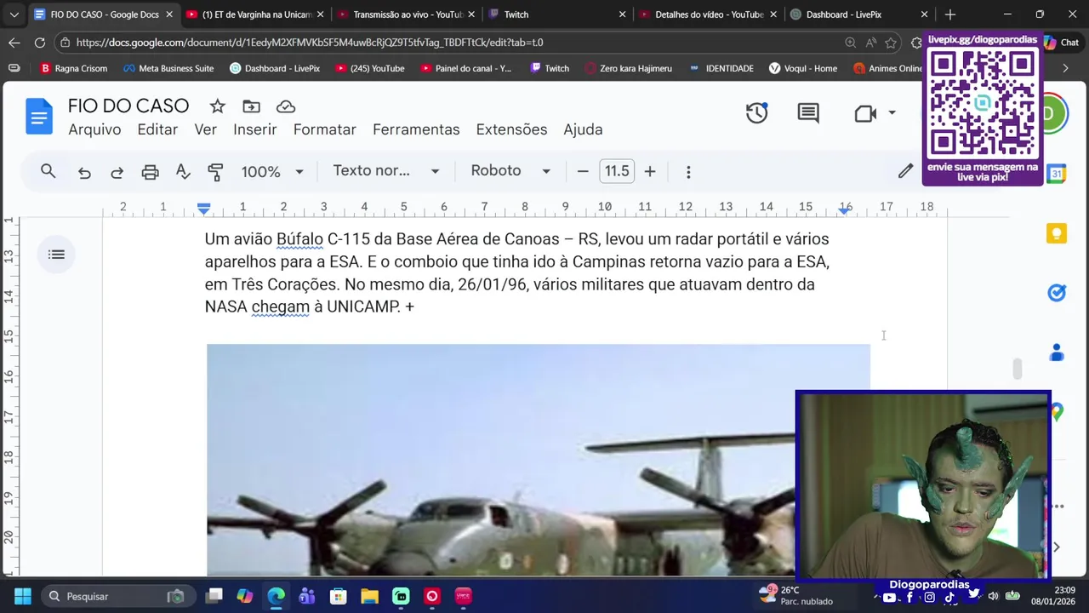
Task: Edit the font size field 11.5
Action: (x=617, y=171)
